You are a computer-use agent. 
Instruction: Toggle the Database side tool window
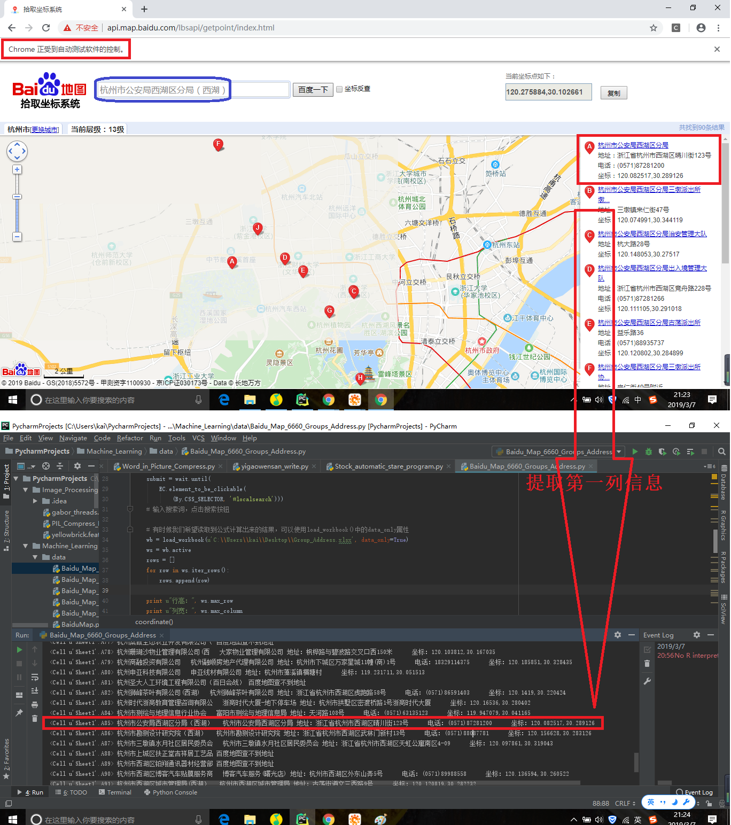click(723, 484)
